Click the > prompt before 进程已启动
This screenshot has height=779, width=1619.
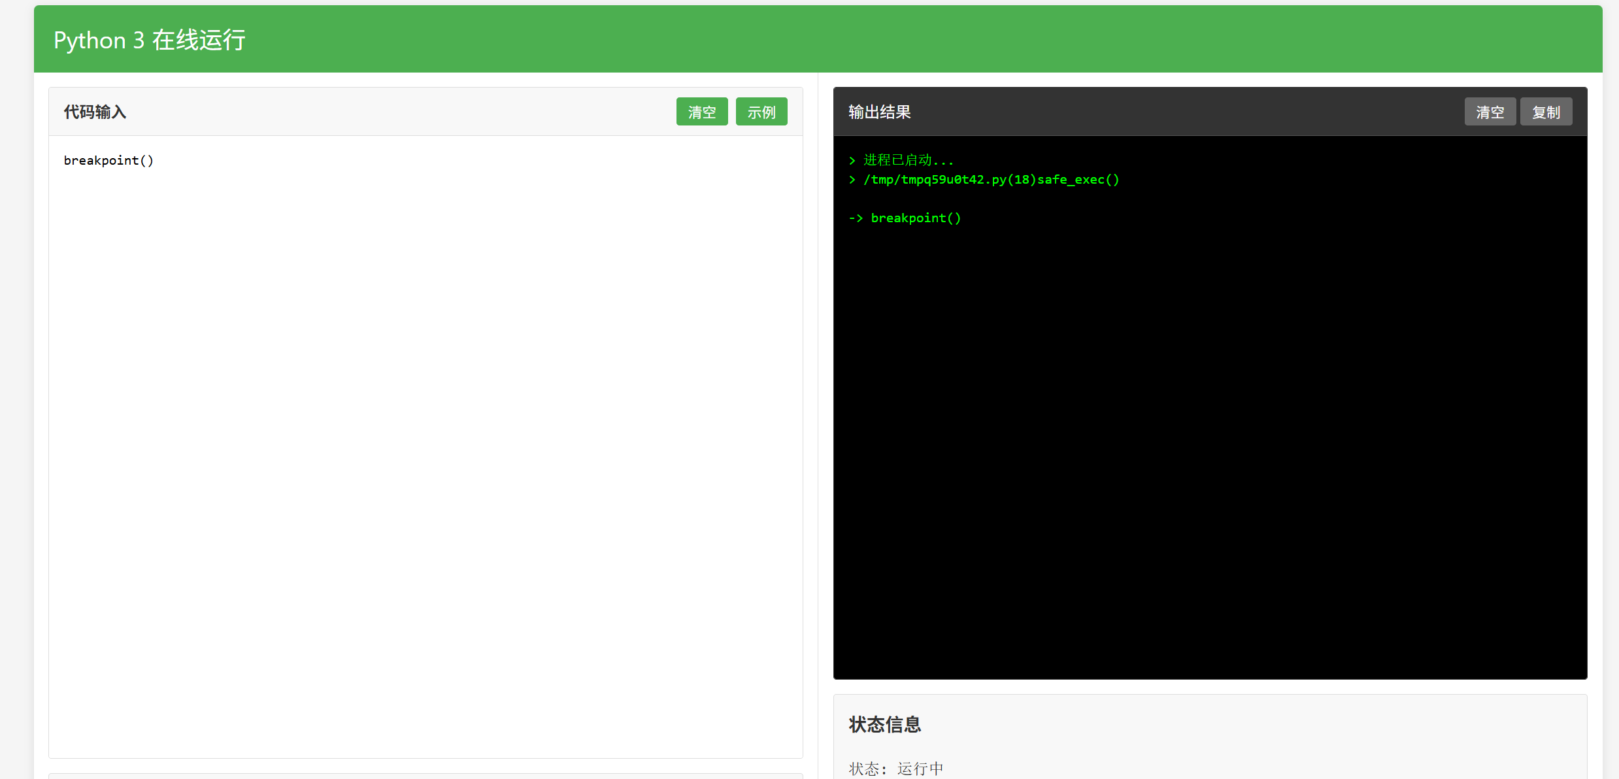[x=852, y=161]
